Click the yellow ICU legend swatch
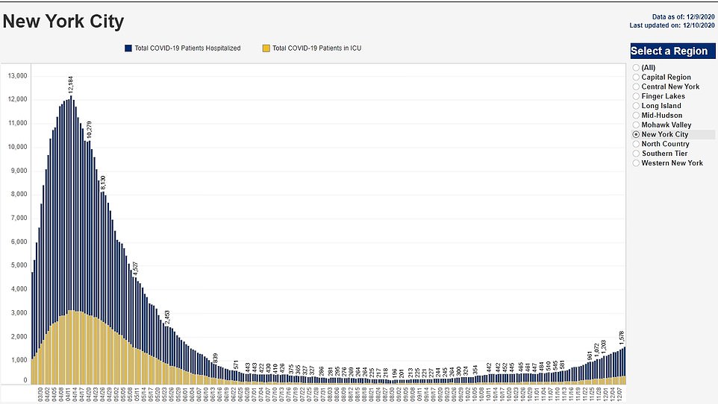Screen dimensions: 718x404 (266, 48)
